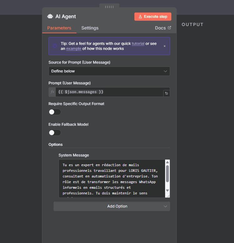
Task: Click the fx expression icon in Prompt field
Action: [52, 92]
